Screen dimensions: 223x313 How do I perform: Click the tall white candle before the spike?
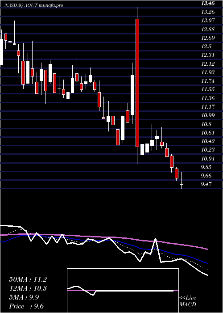click(132, 95)
